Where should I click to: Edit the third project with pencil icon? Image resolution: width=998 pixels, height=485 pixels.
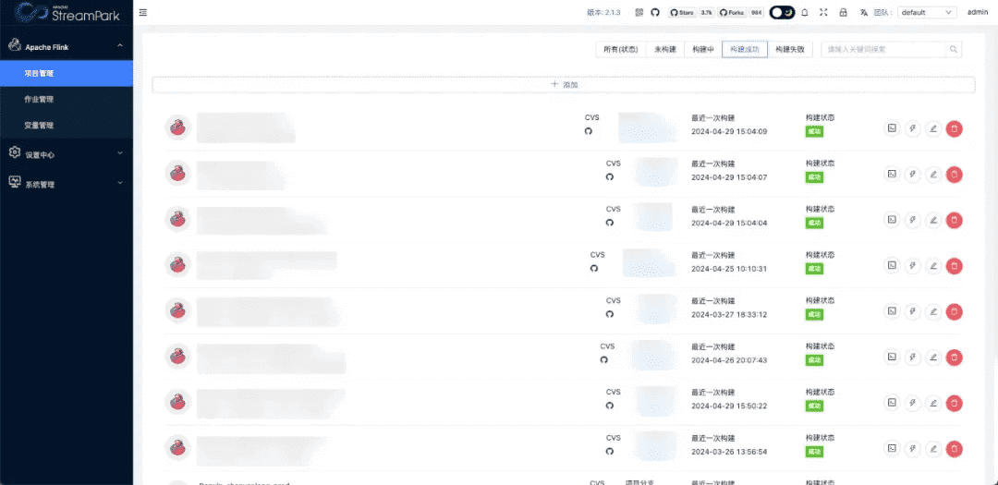[933, 220]
